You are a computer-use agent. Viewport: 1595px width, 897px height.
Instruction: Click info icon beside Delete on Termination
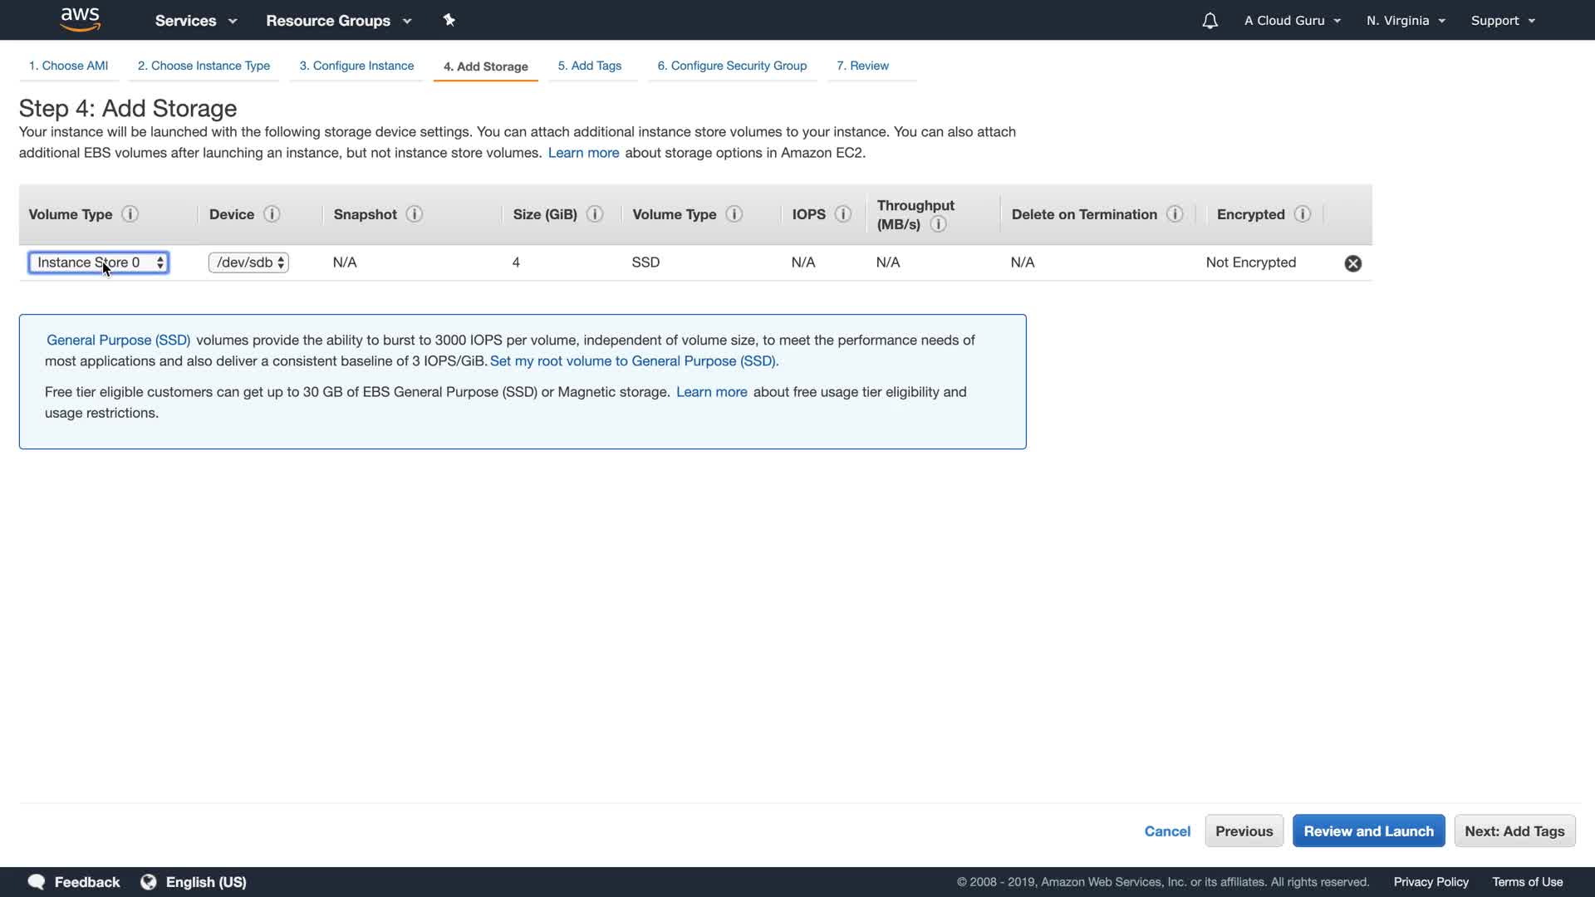point(1175,214)
